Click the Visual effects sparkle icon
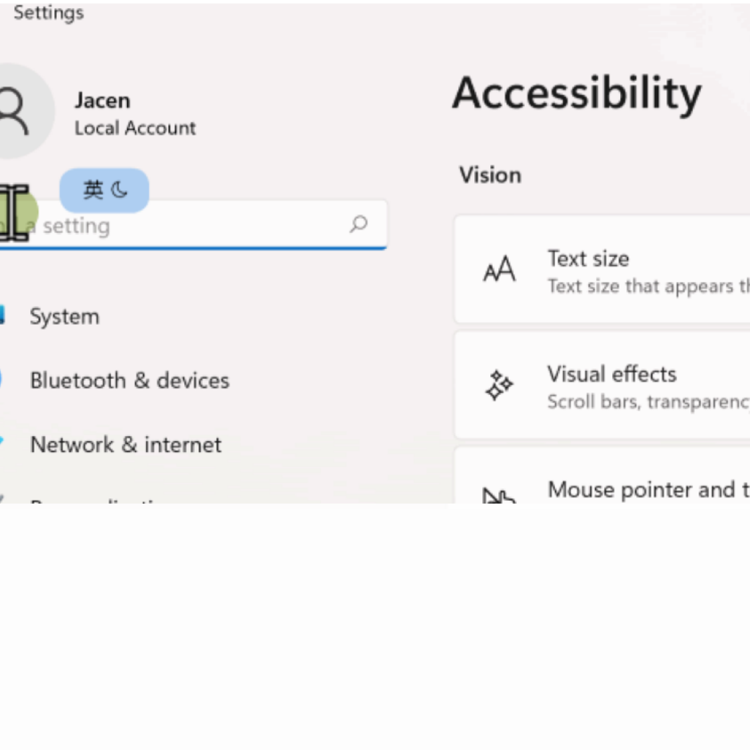This screenshot has height=750, width=750. click(499, 386)
